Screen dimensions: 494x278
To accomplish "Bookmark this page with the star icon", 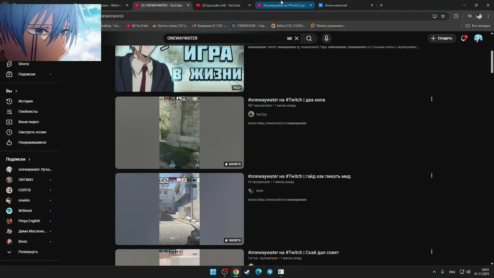I will pos(443,16).
